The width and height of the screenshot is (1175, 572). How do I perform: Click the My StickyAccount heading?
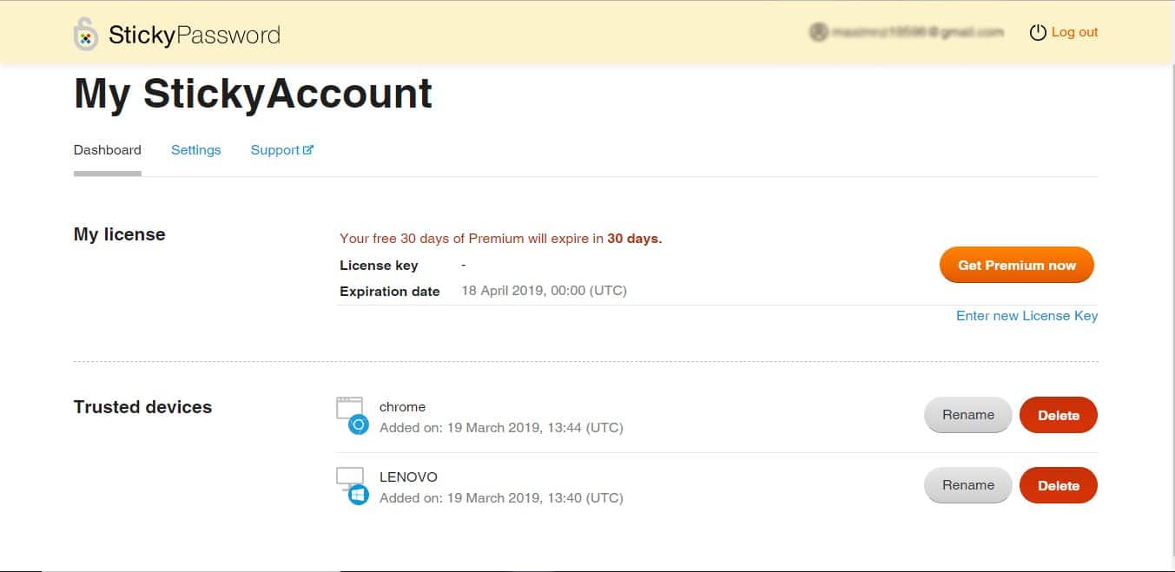coord(254,94)
